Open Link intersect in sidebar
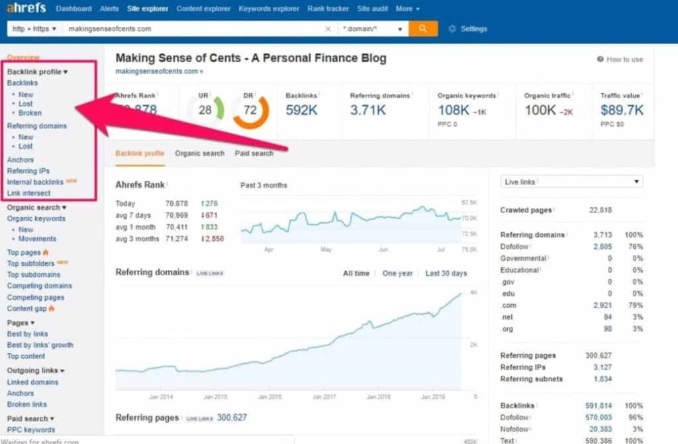 28,193
